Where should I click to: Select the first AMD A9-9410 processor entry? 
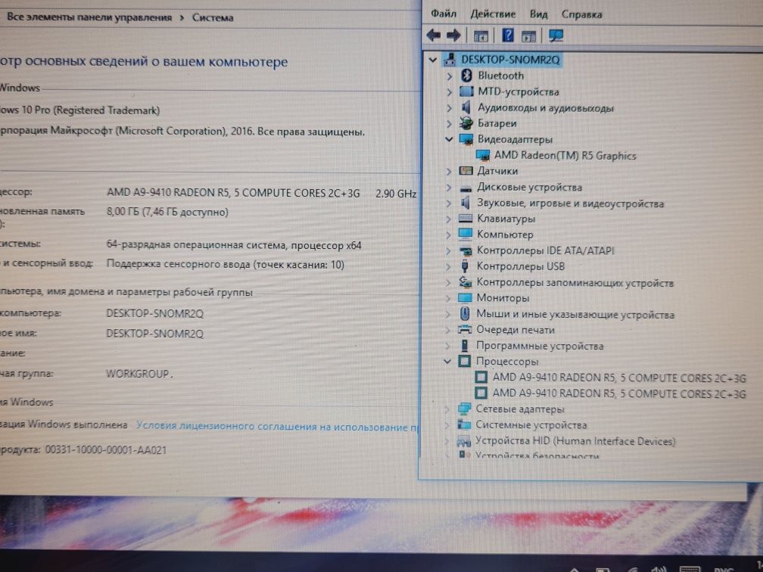click(619, 378)
